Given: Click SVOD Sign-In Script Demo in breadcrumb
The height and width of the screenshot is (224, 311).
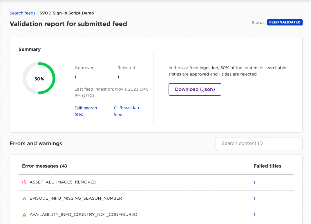Looking at the screenshot, I should point(66,13).
